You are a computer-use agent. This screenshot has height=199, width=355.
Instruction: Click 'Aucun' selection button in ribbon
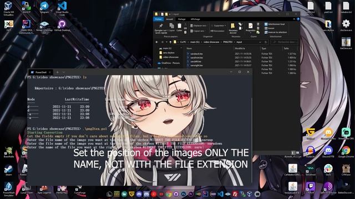pos(270,28)
